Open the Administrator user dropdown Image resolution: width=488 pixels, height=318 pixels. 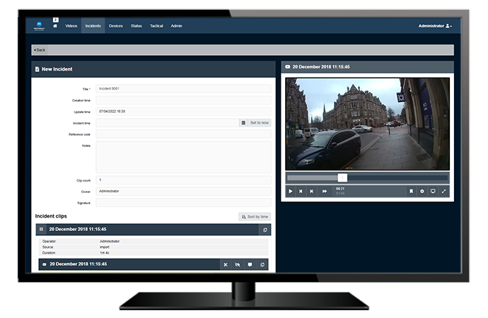coord(434,26)
